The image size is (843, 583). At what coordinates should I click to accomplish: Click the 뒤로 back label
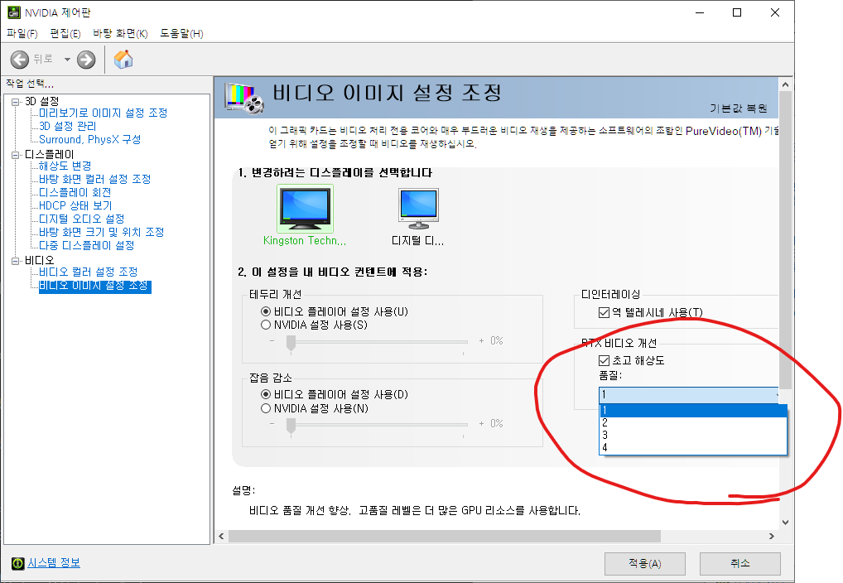tap(43, 59)
